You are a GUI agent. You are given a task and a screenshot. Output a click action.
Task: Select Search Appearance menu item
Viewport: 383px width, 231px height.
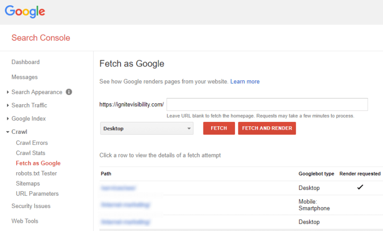click(37, 92)
